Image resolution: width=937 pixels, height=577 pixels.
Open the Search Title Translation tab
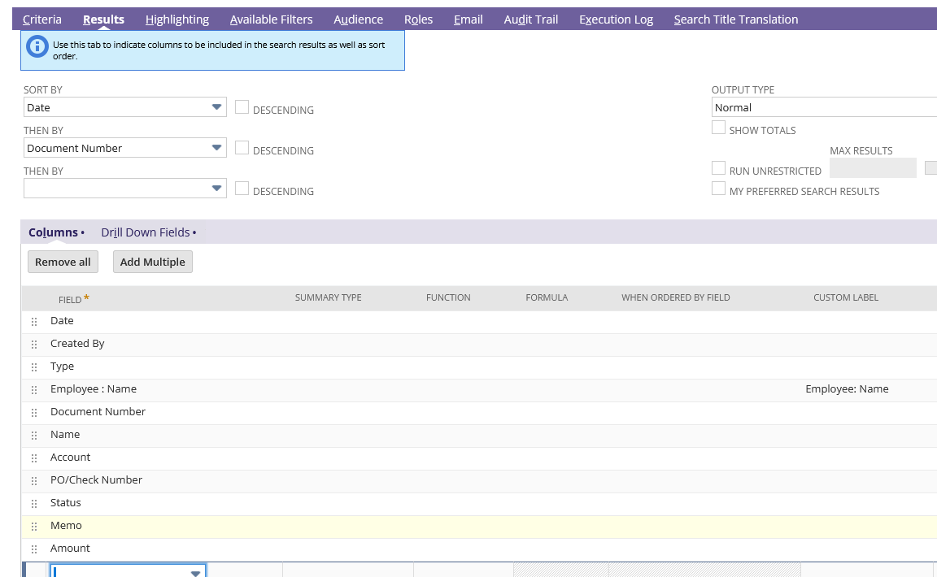[735, 20]
